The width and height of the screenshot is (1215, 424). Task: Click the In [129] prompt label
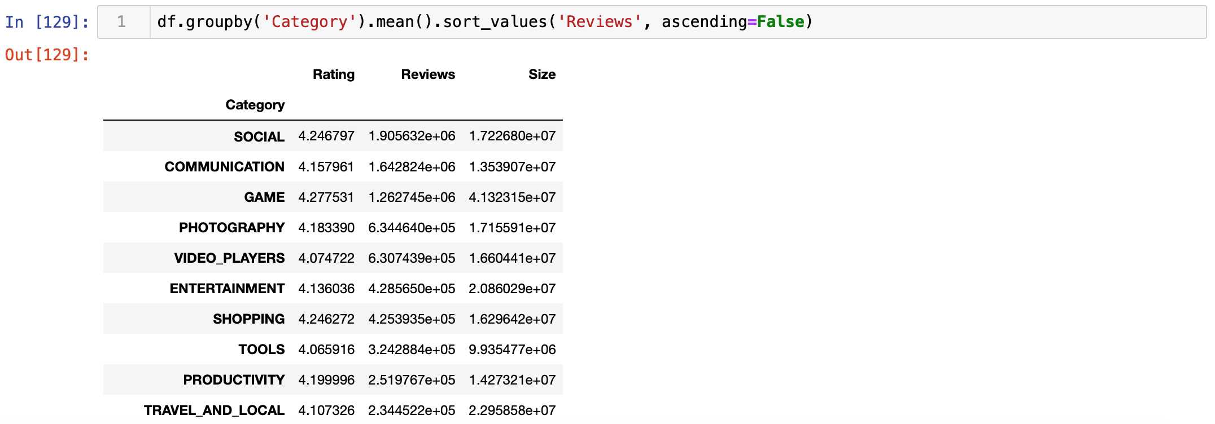(x=47, y=22)
